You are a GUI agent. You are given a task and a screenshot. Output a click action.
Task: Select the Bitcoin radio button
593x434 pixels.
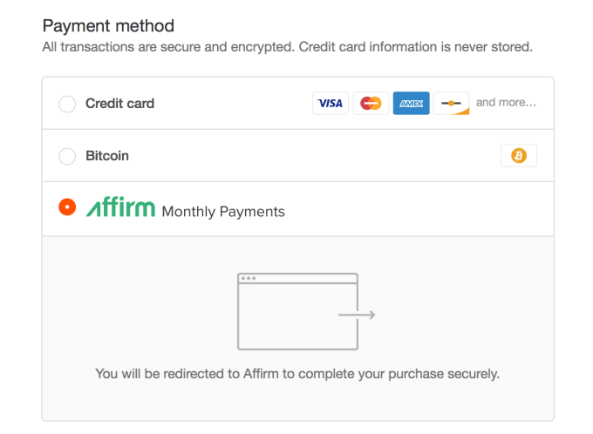[x=67, y=157]
